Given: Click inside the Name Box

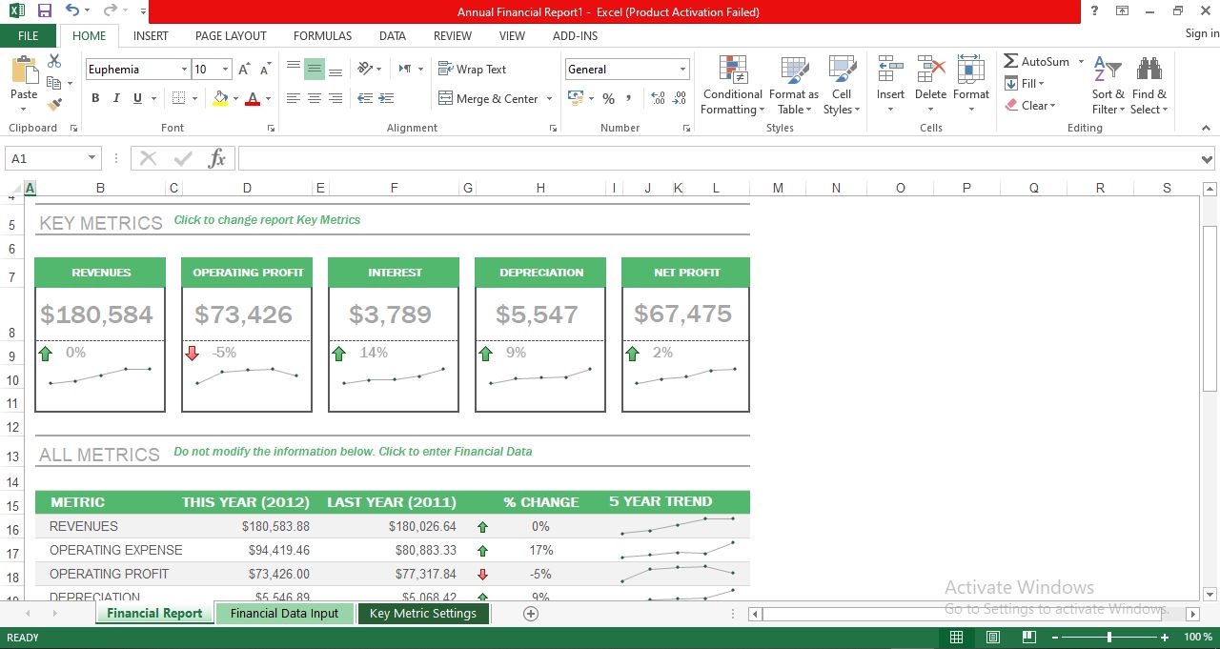Looking at the screenshot, I should click(46, 158).
